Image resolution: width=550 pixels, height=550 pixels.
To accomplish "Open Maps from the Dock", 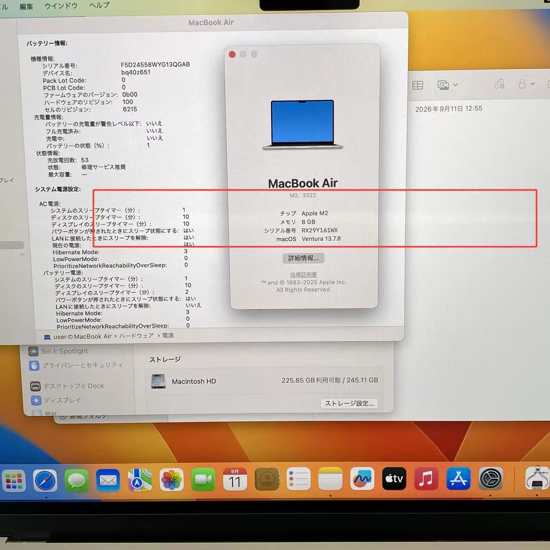I will click(140, 480).
